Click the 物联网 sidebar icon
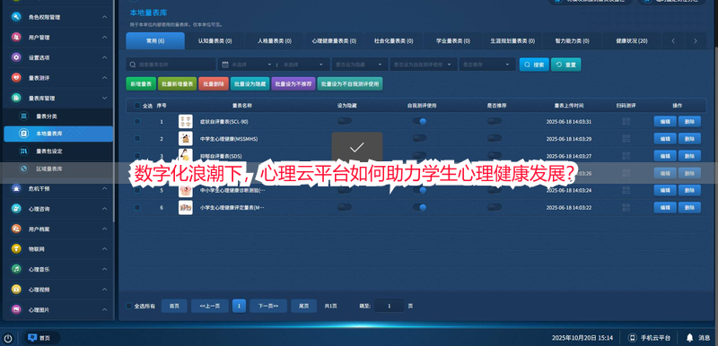The width and height of the screenshot is (718, 346). 16,248
